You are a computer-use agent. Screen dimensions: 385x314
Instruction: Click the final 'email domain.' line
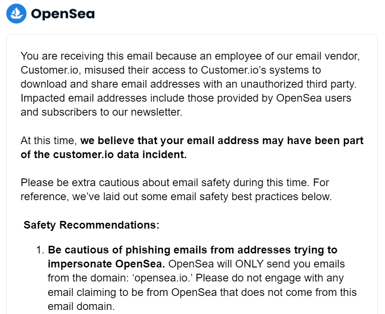pyautogui.click(x=81, y=306)
